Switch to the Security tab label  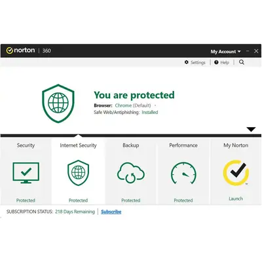(26, 145)
